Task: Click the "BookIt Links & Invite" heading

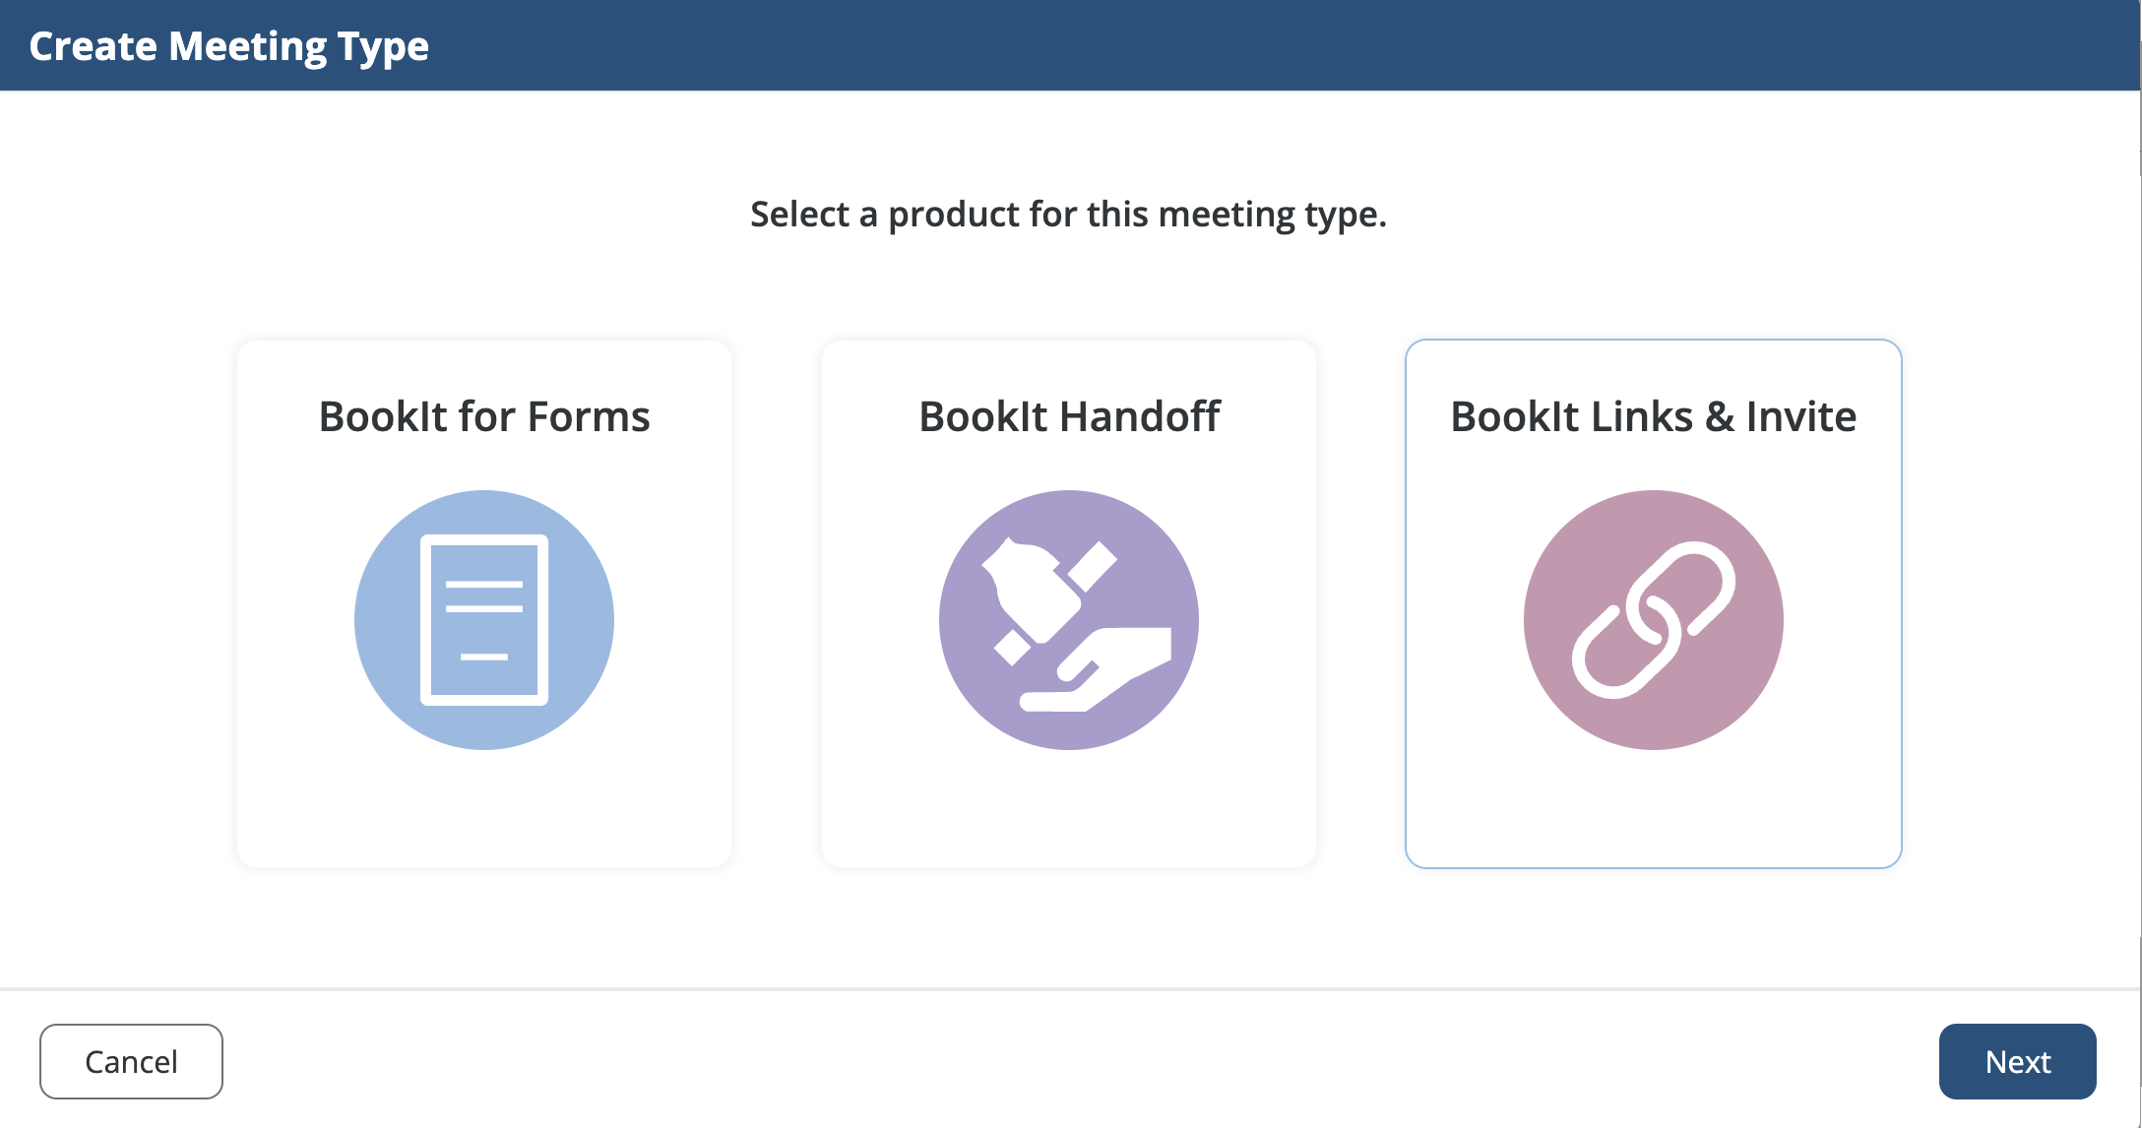Action: point(1654,417)
